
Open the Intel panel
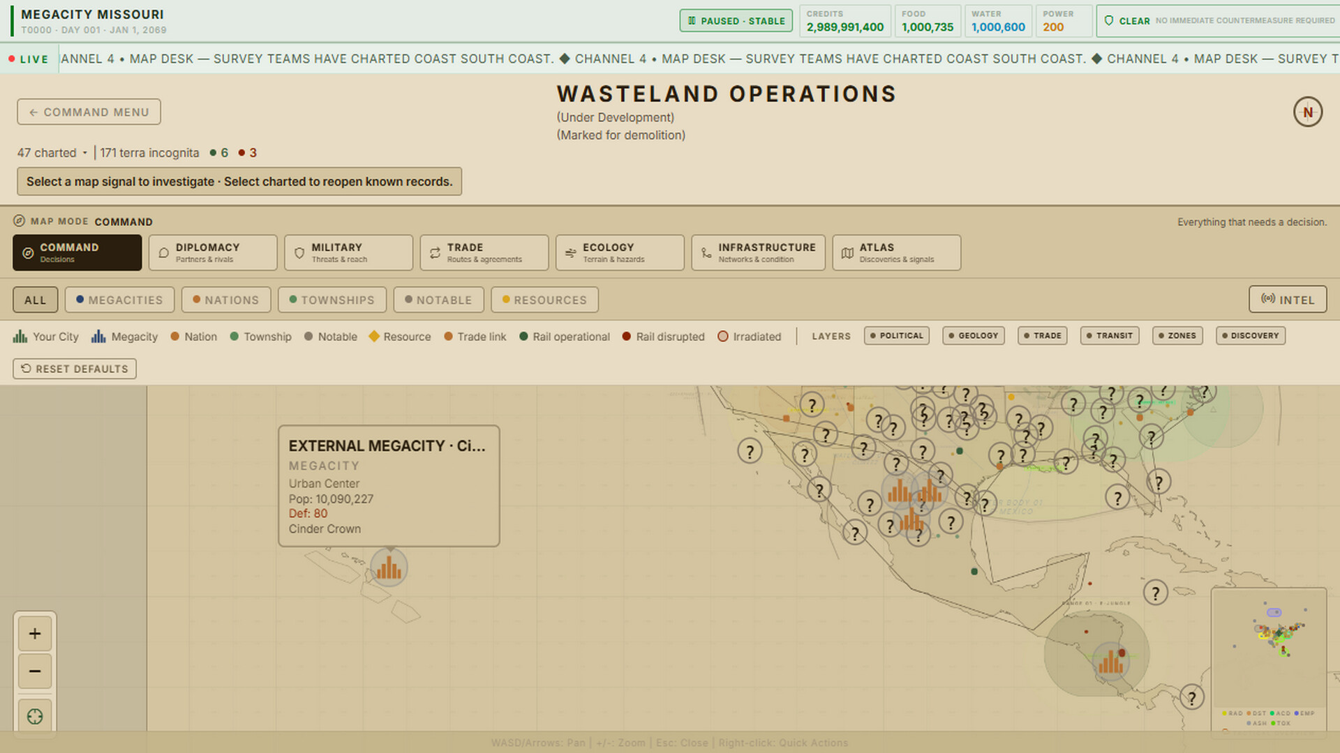1288,300
